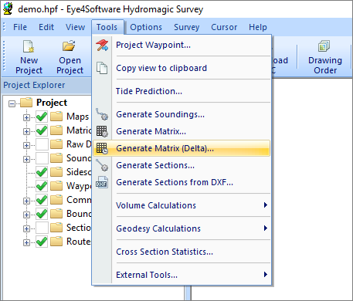Click the Routes folder icon

pyautogui.click(x=56, y=242)
